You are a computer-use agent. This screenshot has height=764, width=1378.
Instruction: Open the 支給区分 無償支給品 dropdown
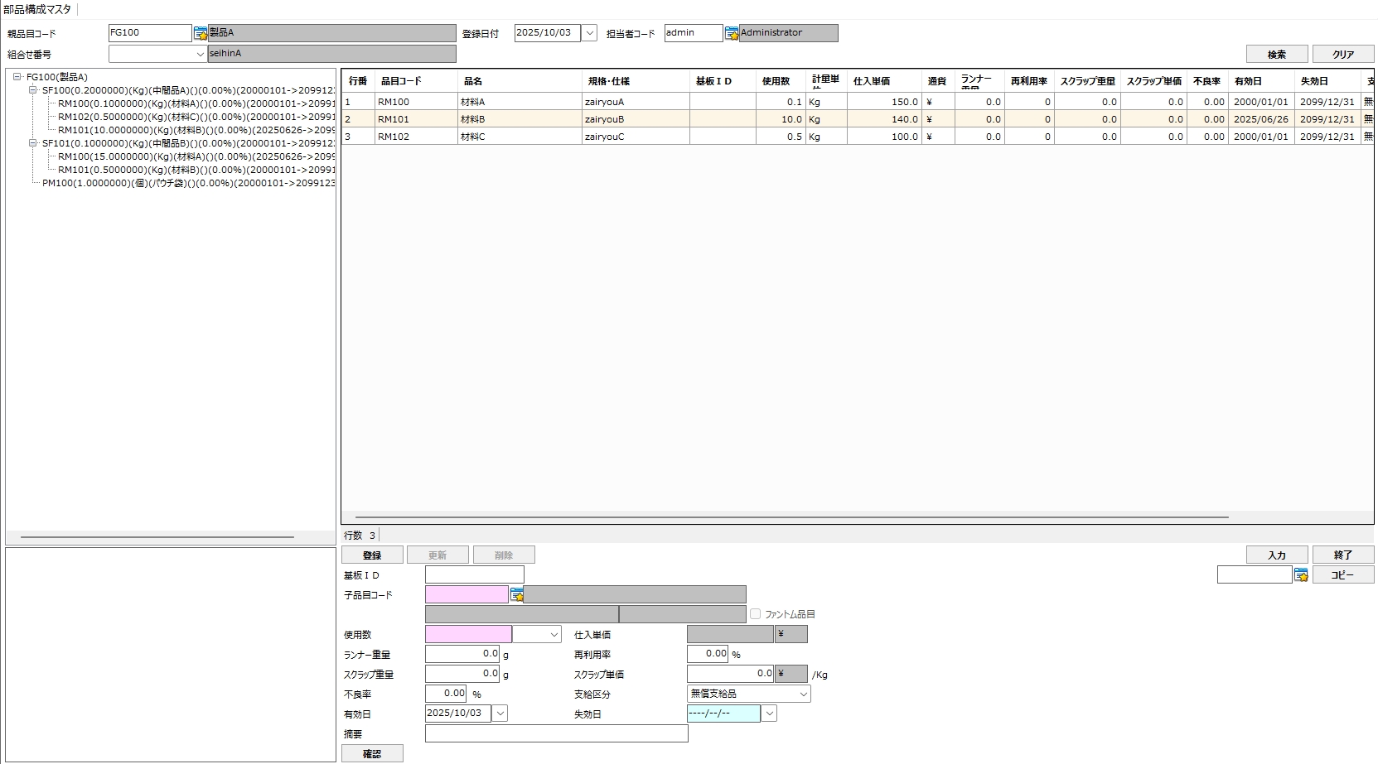(803, 694)
